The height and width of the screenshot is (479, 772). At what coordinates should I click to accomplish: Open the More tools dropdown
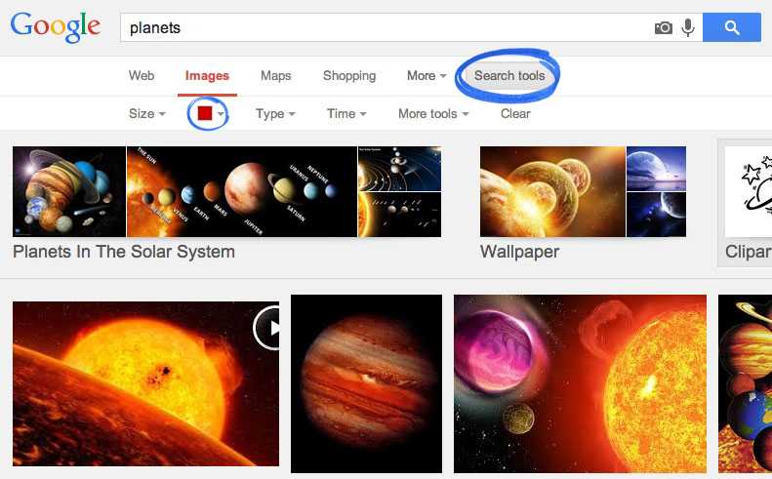point(433,114)
